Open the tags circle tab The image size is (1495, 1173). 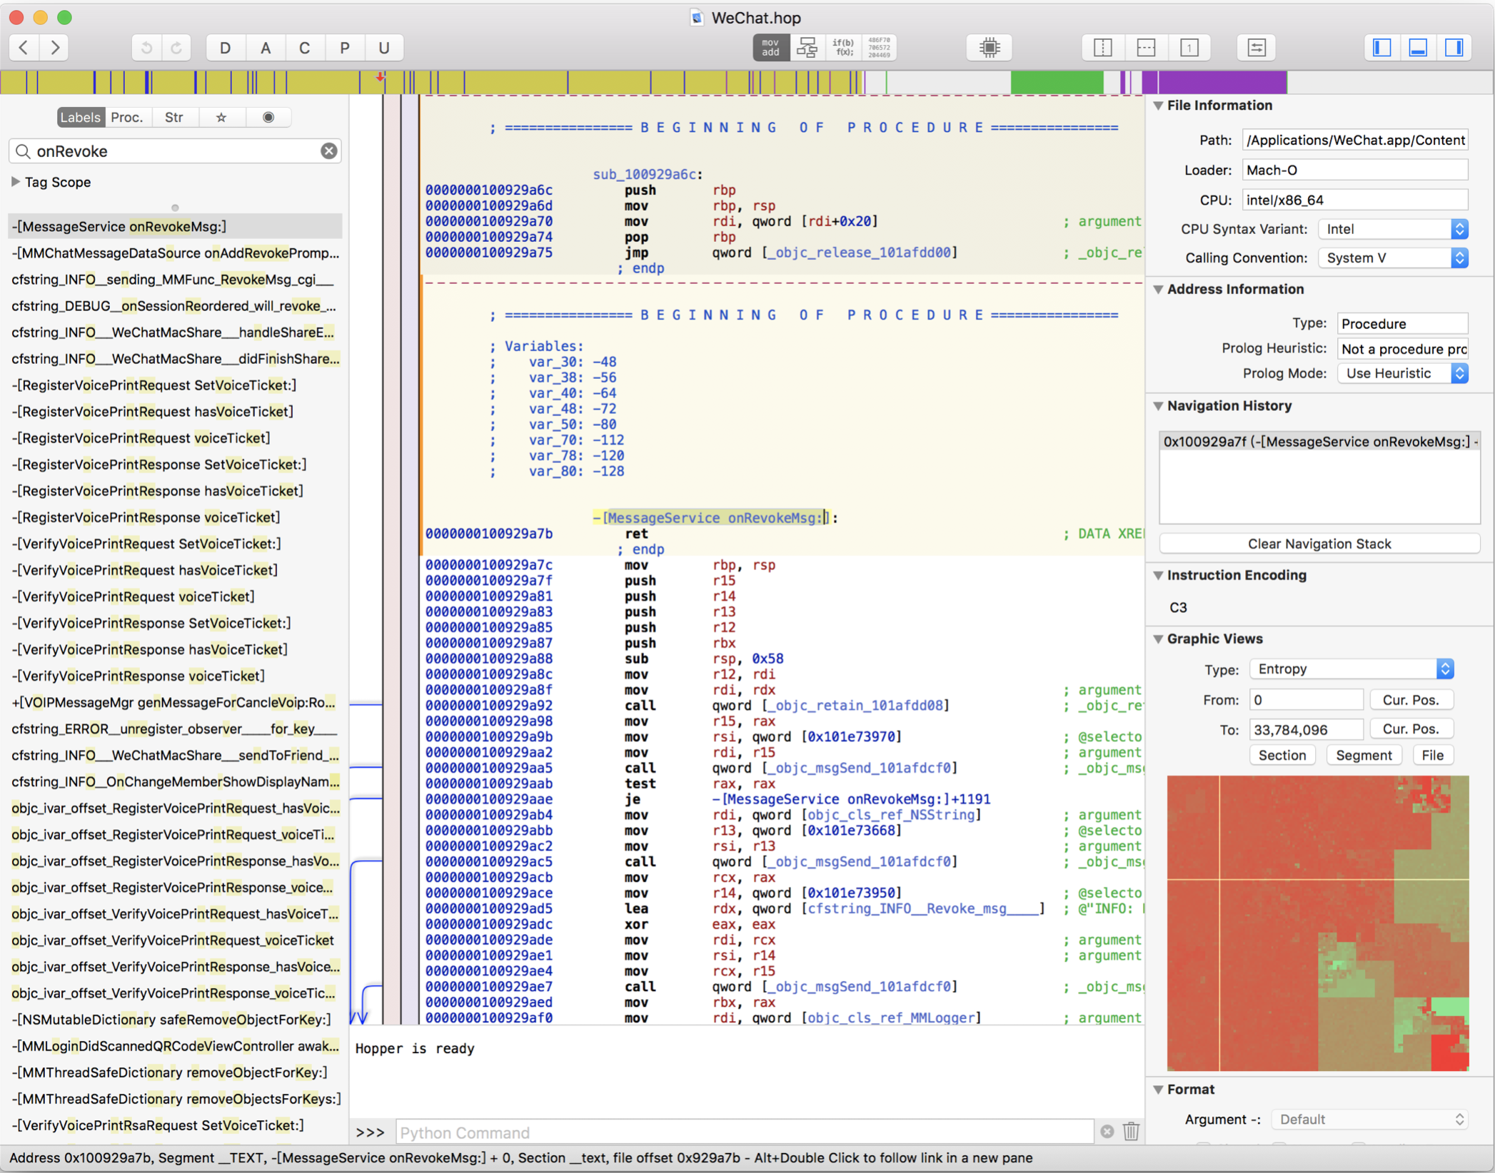[268, 117]
